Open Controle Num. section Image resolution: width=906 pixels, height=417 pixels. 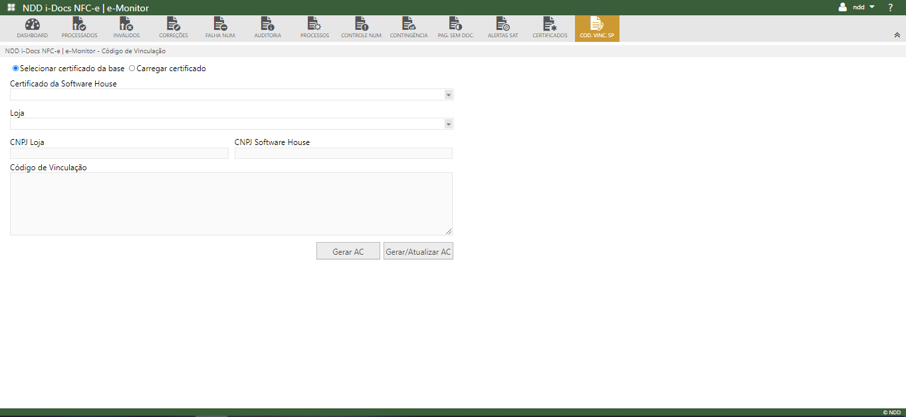pos(362,29)
